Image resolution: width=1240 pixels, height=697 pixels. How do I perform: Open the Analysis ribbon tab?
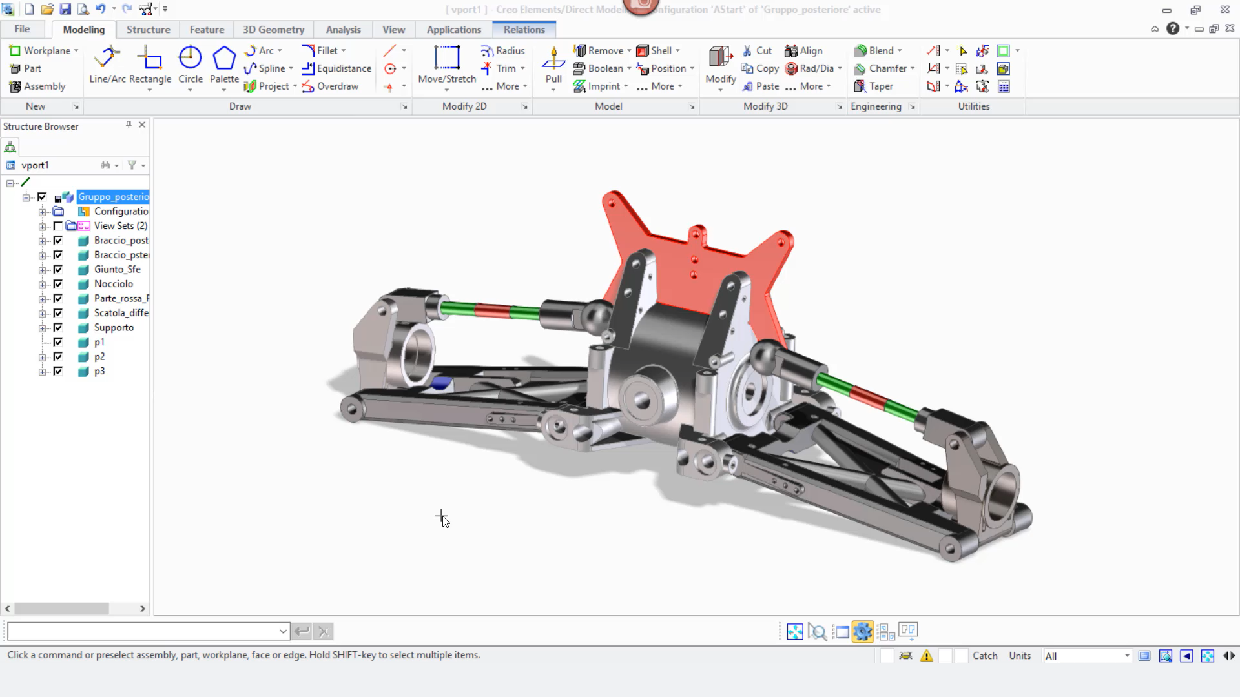(x=343, y=30)
